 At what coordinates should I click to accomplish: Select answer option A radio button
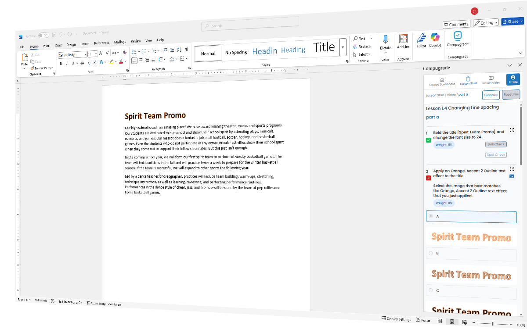430,216
